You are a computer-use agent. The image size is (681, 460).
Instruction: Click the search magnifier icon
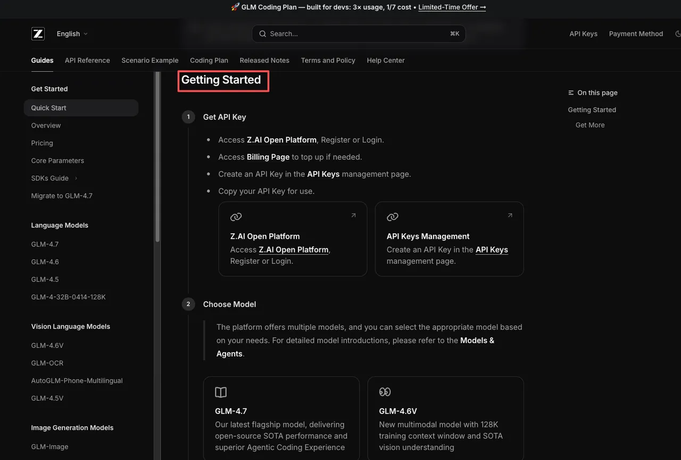point(262,34)
